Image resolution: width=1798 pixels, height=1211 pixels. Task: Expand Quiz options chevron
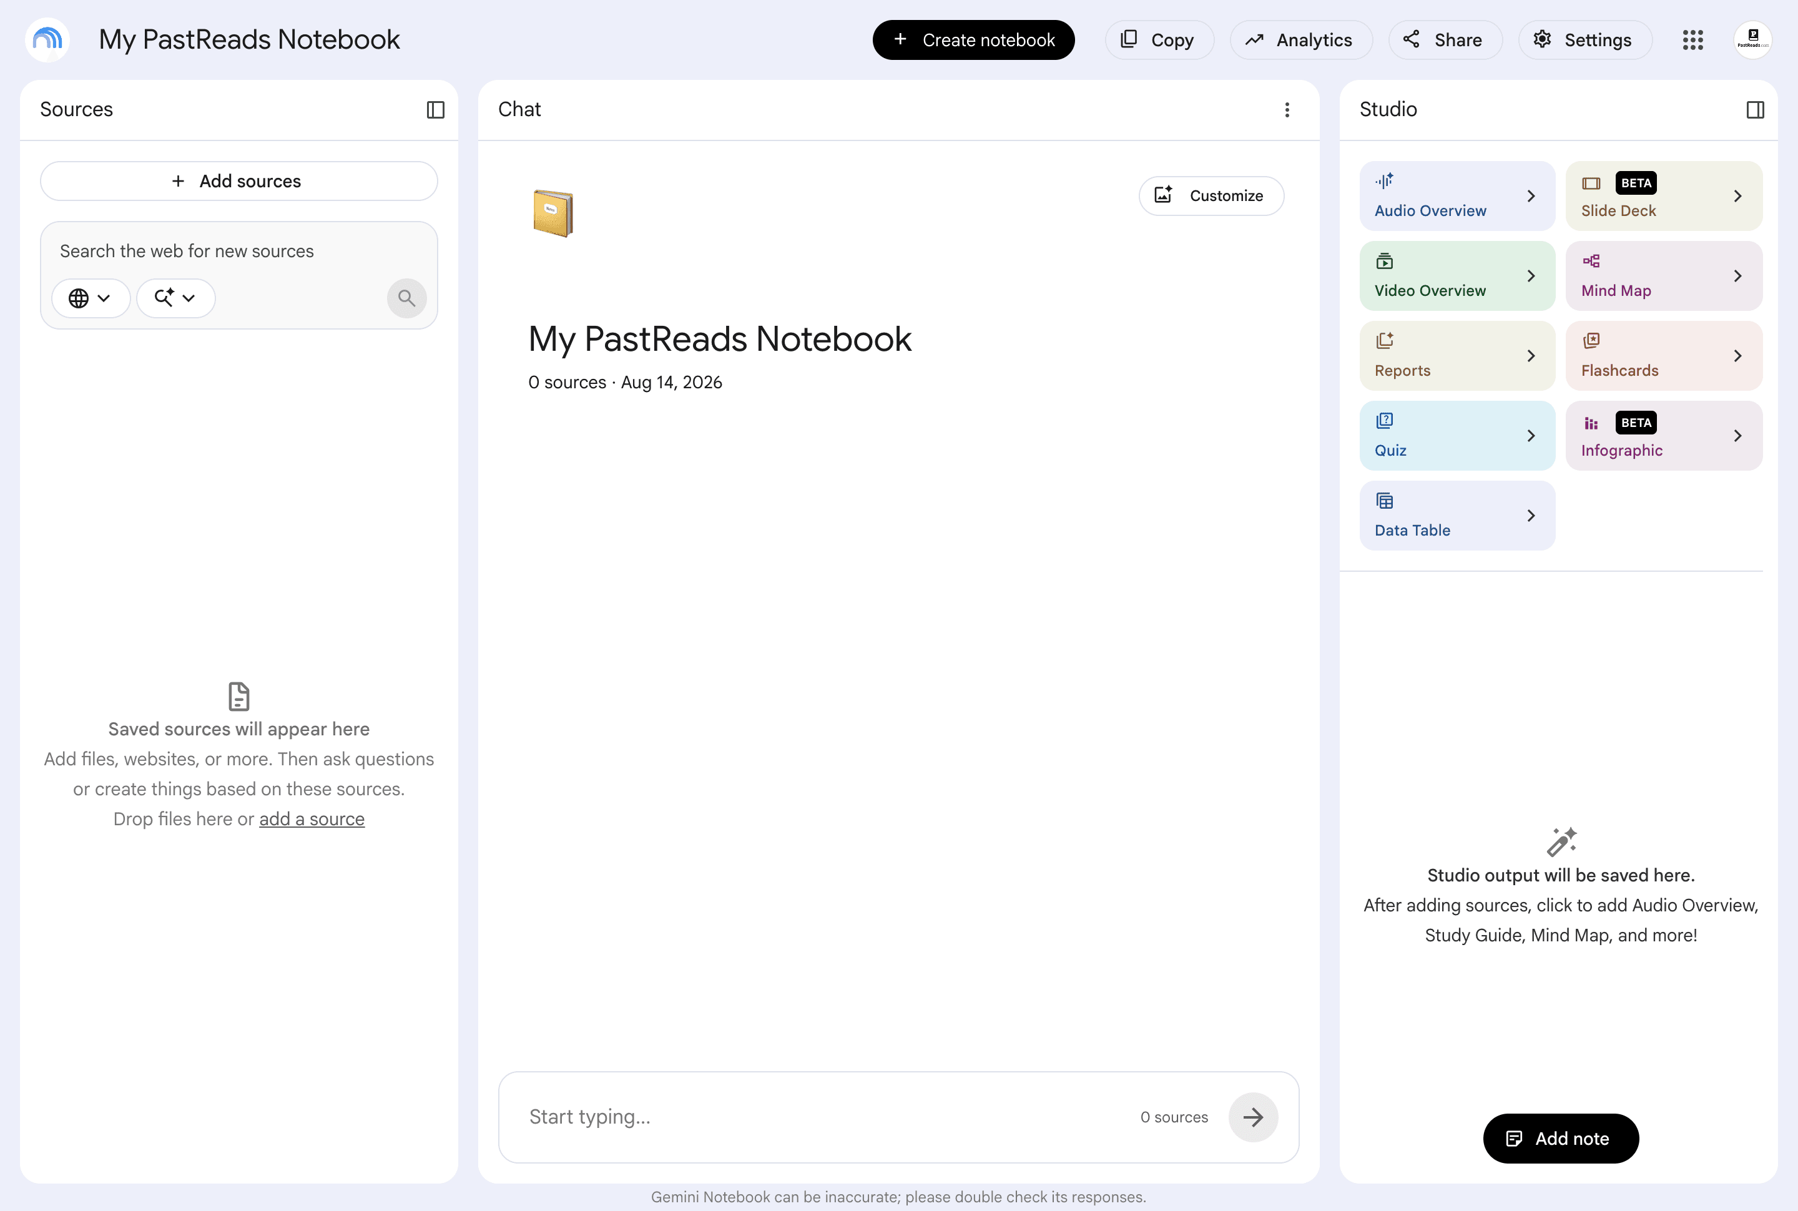point(1531,436)
